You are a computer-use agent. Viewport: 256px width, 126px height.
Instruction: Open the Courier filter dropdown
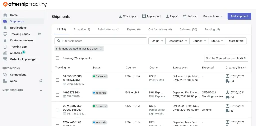coord(199,41)
